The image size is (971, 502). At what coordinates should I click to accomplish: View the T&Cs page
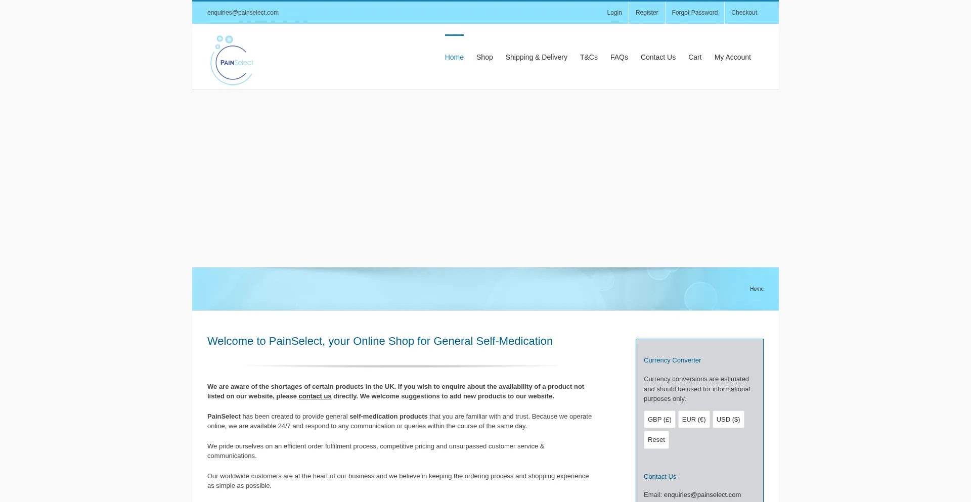(x=589, y=57)
